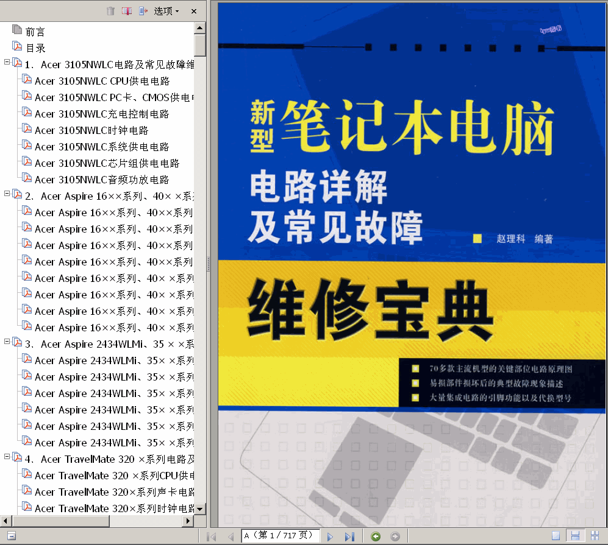
Task: Click the expand current bookmark icon
Action: point(143,11)
